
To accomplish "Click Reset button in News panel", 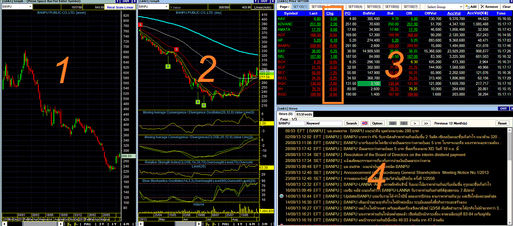I will tap(502, 123).
